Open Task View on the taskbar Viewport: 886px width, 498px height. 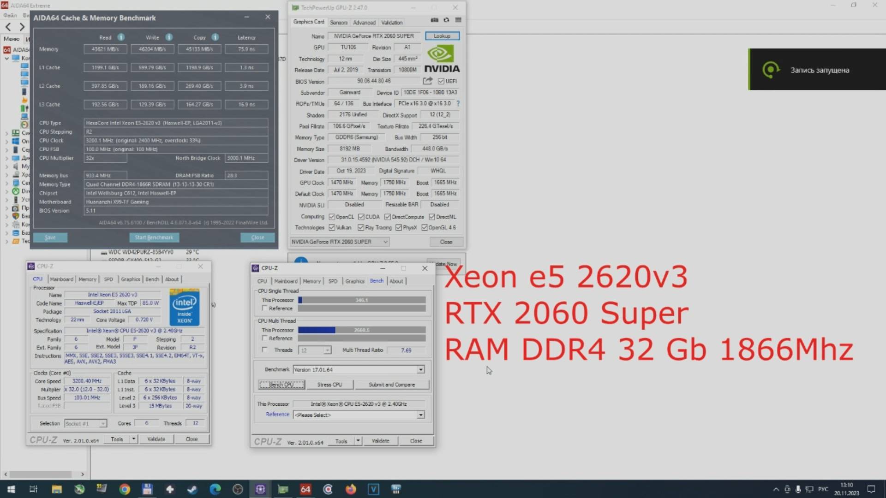coord(33,489)
